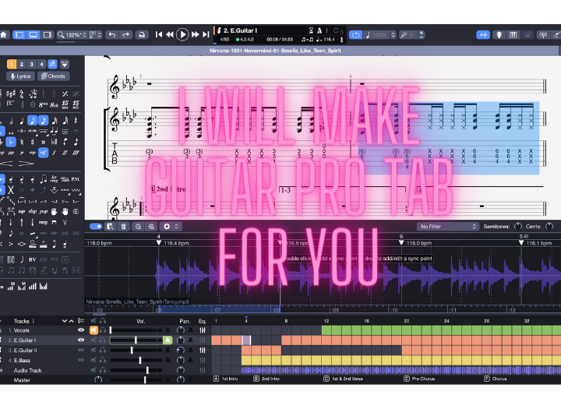
Task: Open the Home screen icon
Action: 4,35
